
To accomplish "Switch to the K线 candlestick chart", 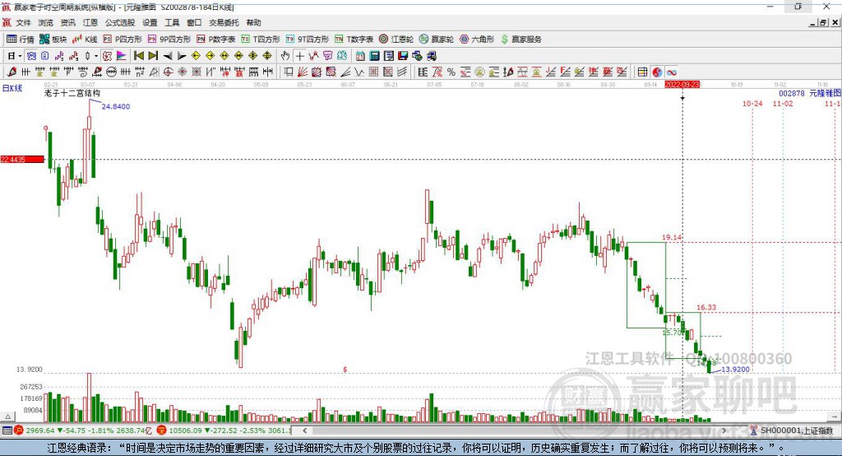I will (85, 40).
